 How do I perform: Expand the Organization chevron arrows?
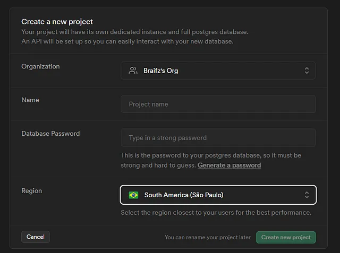click(307, 71)
